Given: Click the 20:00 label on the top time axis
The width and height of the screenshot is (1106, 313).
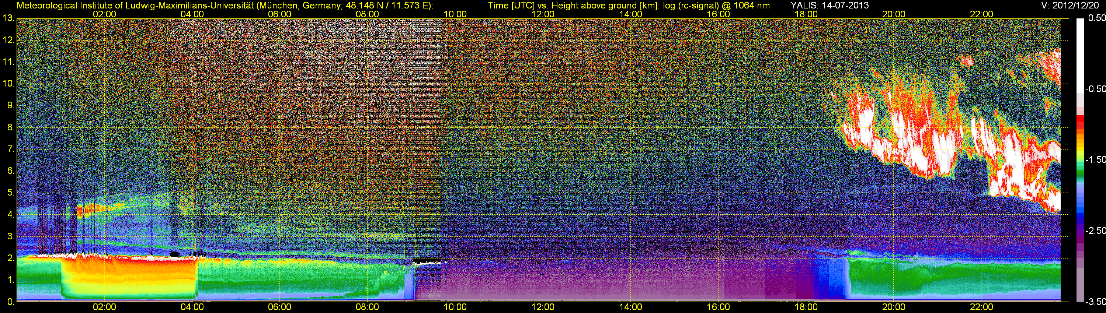Looking at the screenshot, I should (894, 14).
